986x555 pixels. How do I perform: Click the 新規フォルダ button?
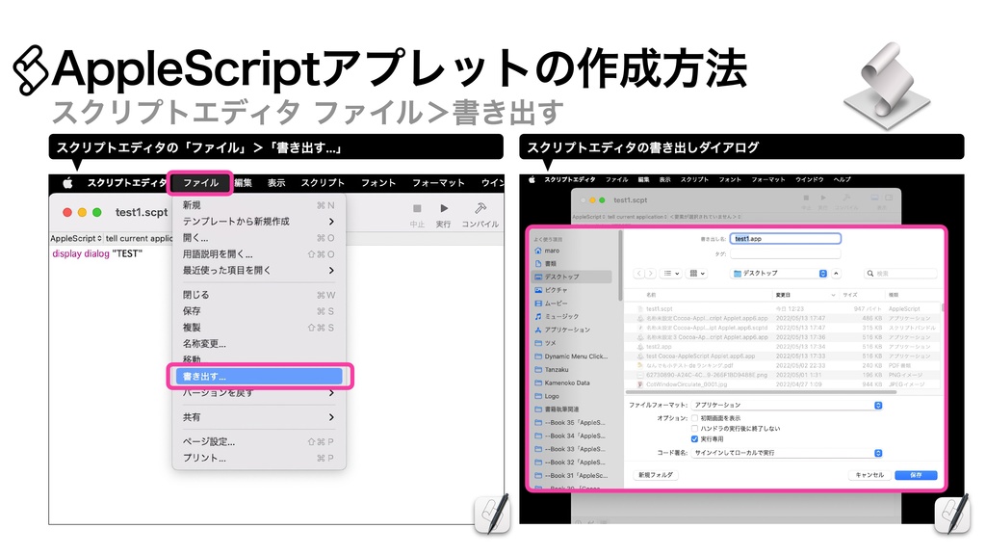click(x=657, y=475)
